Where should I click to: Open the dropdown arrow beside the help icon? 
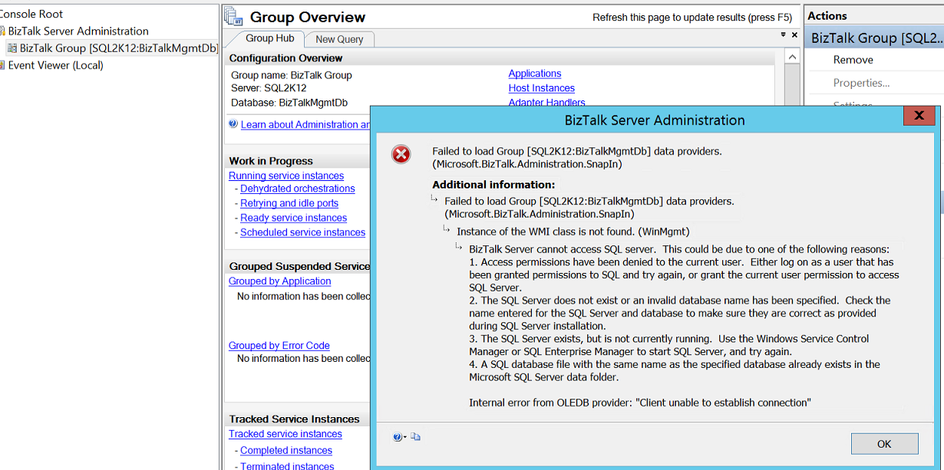click(x=404, y=438)
